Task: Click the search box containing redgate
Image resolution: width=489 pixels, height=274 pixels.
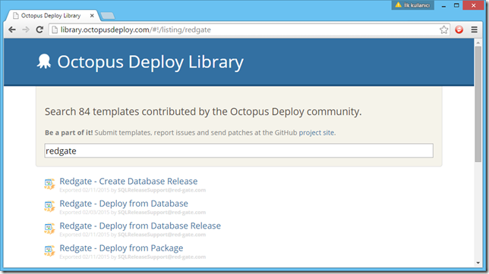Action: click(x=239, y=151)
